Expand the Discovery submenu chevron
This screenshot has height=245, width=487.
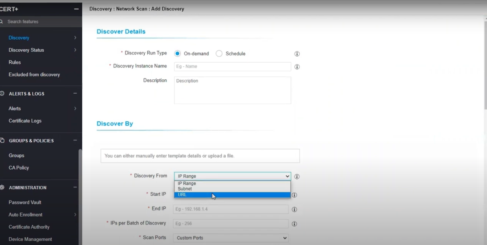pyautogui.click(x=75, y=38)
